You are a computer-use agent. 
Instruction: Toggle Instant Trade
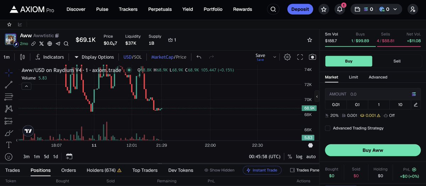point(262,170)
